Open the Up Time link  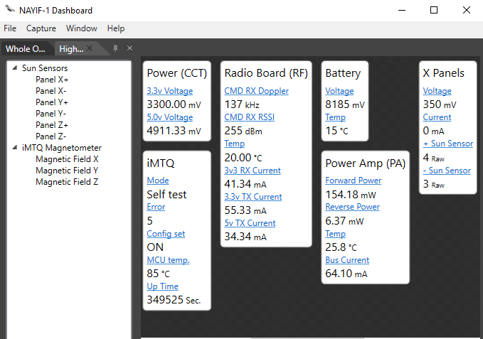(162, 286)
